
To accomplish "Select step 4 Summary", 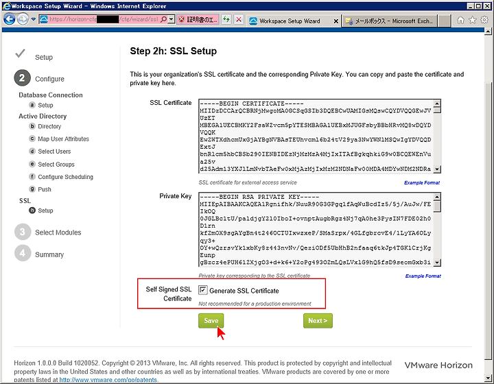I will (39, 254).
